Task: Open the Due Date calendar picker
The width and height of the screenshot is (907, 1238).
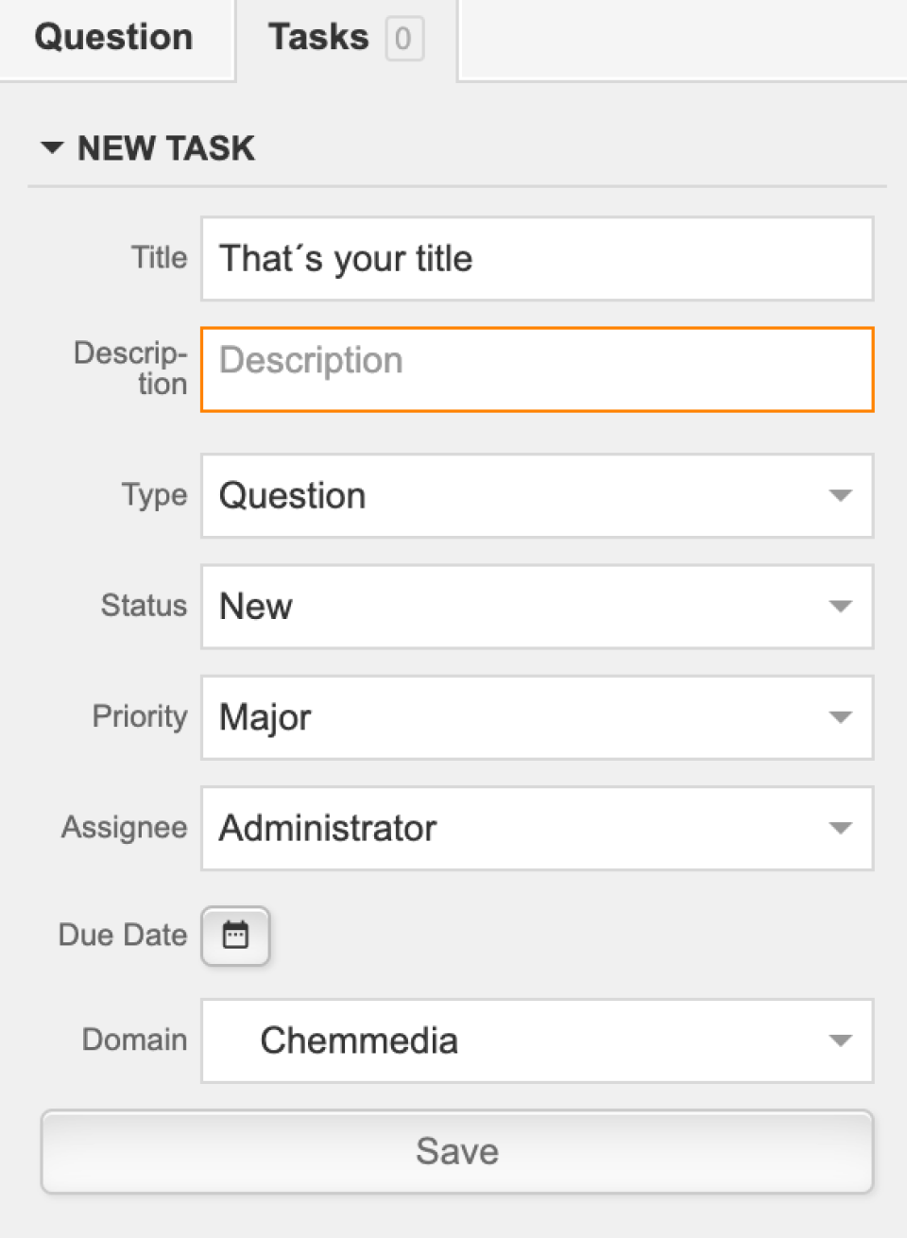Action: coord(235,936)
